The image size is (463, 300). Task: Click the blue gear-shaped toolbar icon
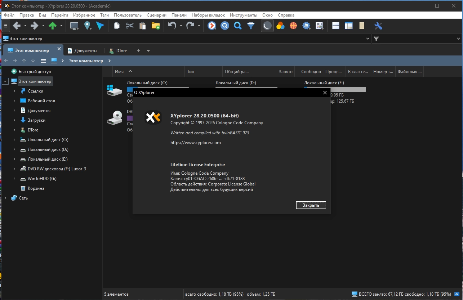click(x=306, y=26)
